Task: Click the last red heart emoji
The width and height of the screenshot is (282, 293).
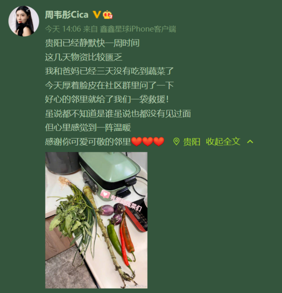Action: 159,142
